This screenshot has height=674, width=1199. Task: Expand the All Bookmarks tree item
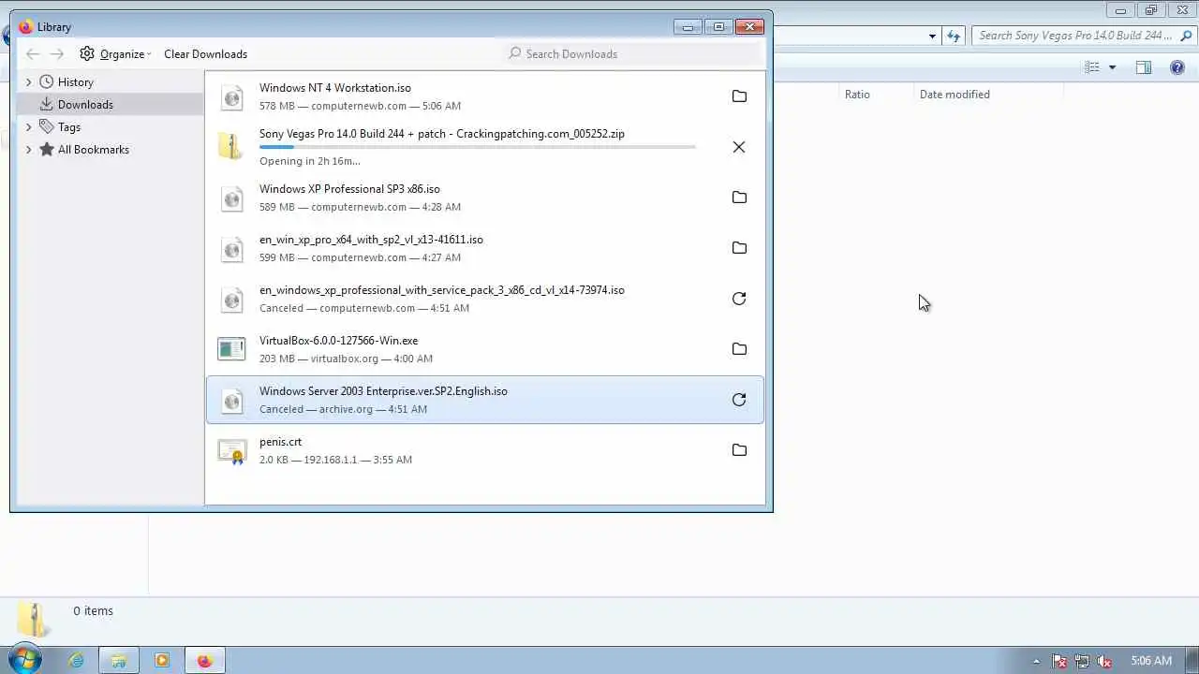coord(28,150)
